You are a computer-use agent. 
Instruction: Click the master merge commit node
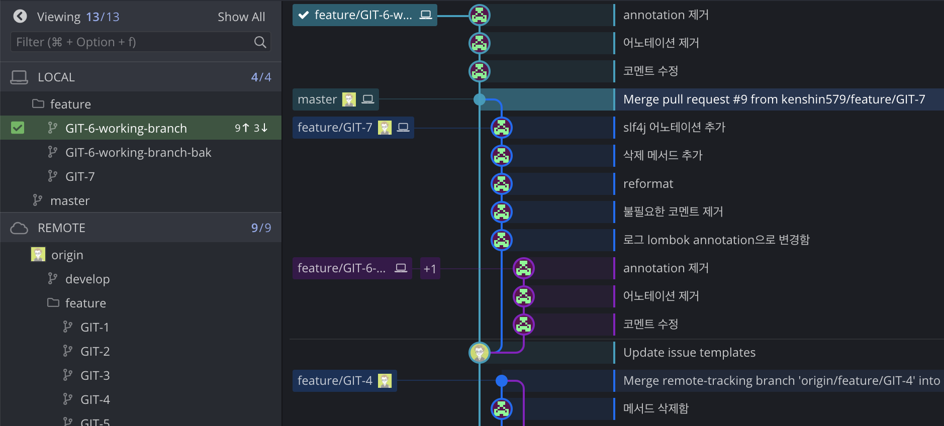pos(480,99)
